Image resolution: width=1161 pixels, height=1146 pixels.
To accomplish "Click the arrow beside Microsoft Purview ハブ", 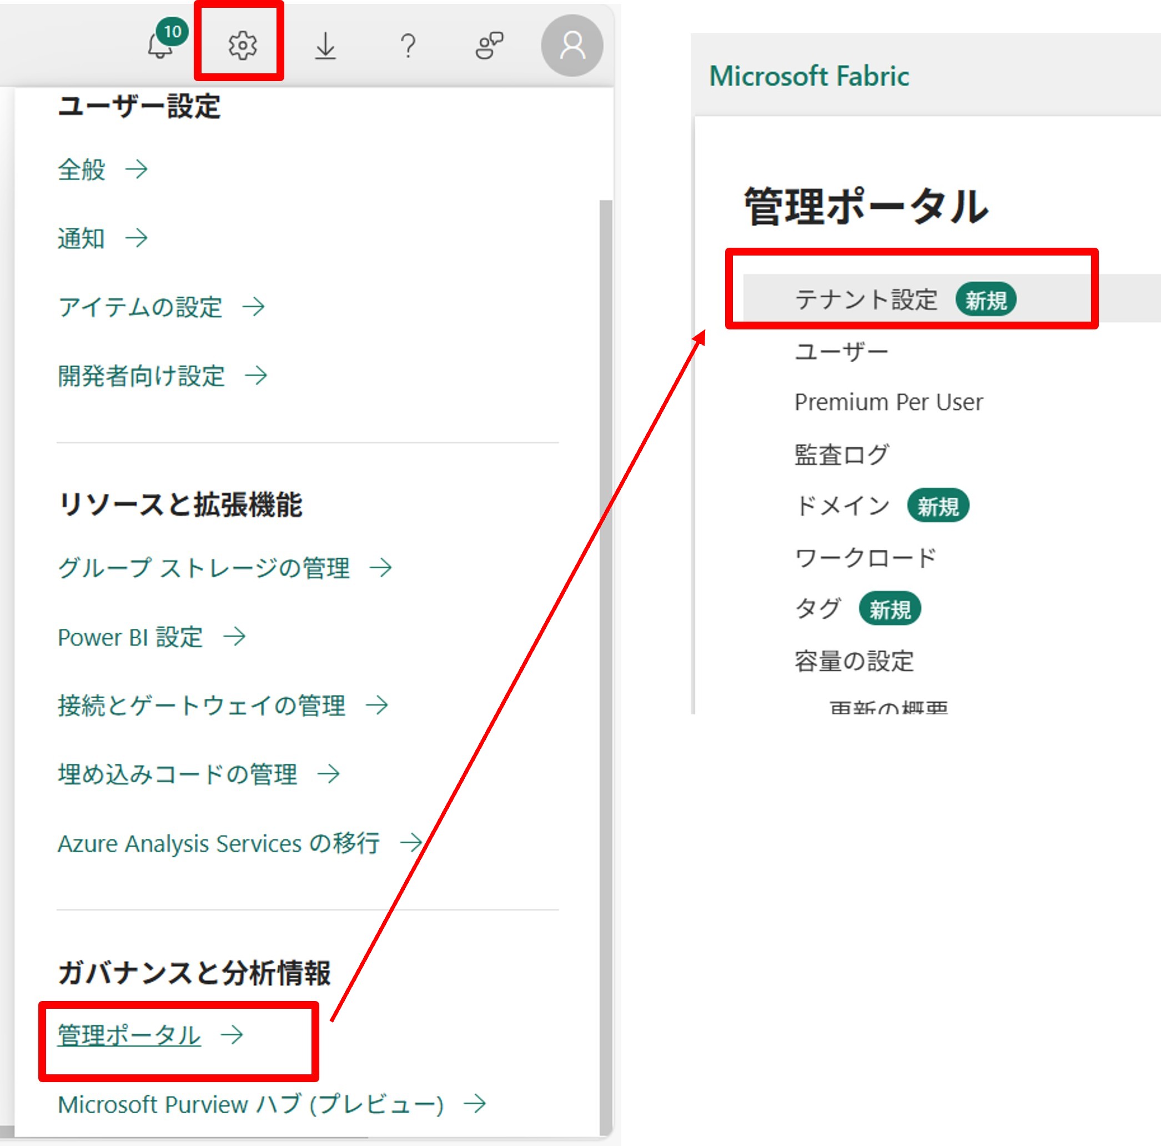I will tap(475, 1104).
